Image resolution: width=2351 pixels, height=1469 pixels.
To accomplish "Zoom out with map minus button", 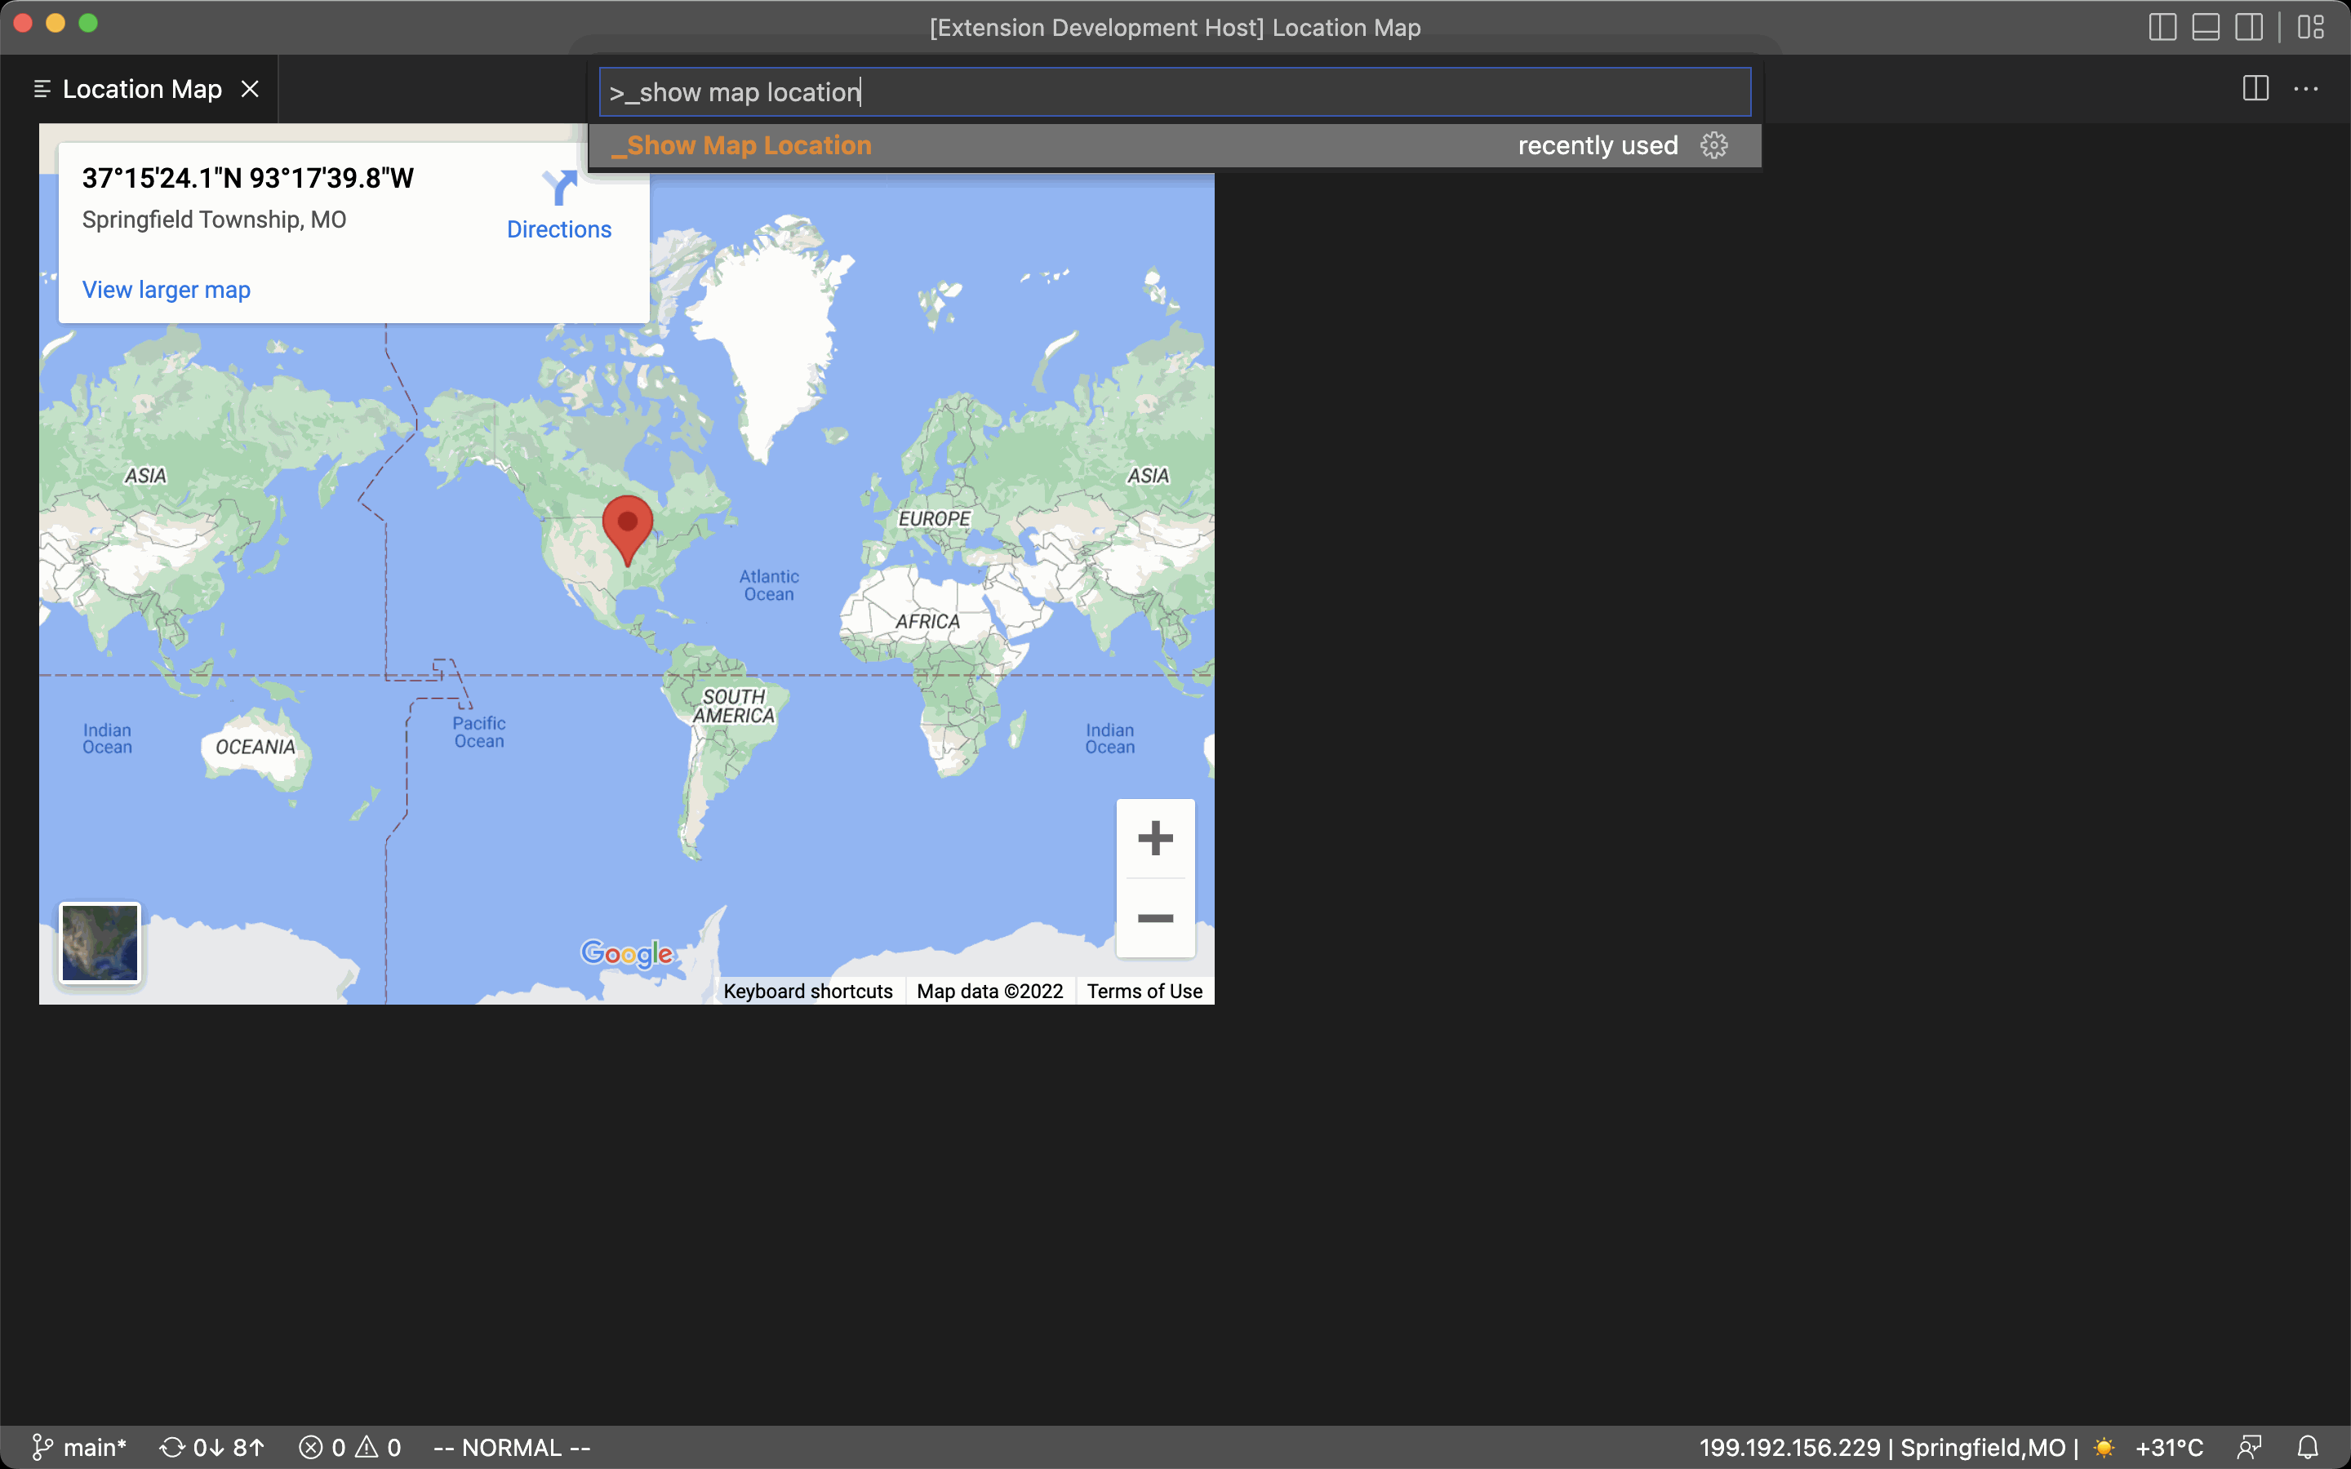I will click(x=1155, y=918).
